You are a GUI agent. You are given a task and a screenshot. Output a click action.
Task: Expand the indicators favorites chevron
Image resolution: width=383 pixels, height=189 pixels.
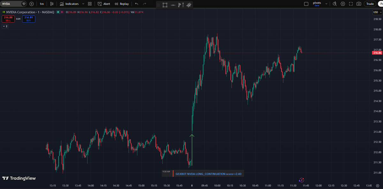(x=83, y=4)
